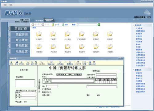Select 票据管理 in left navigation
Screen dimensions: 154x111
click(x=19, y=34)
